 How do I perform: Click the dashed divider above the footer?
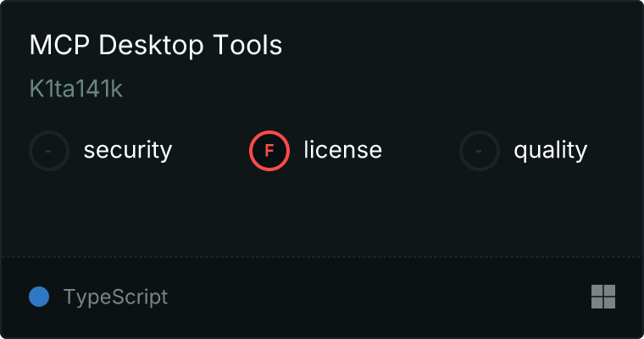[322, 256]
